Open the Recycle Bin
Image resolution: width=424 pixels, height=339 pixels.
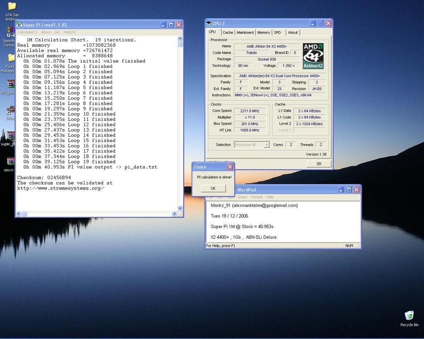click(x=409, y=316)
